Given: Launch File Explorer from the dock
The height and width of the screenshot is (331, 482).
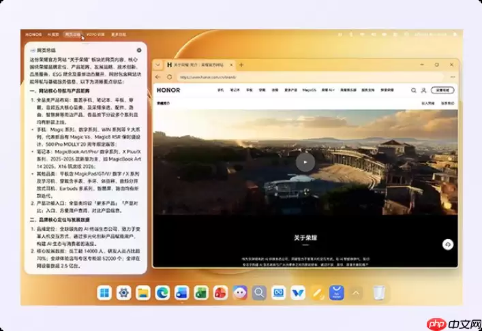Looking at the screenshot, I should coord(143,293).
